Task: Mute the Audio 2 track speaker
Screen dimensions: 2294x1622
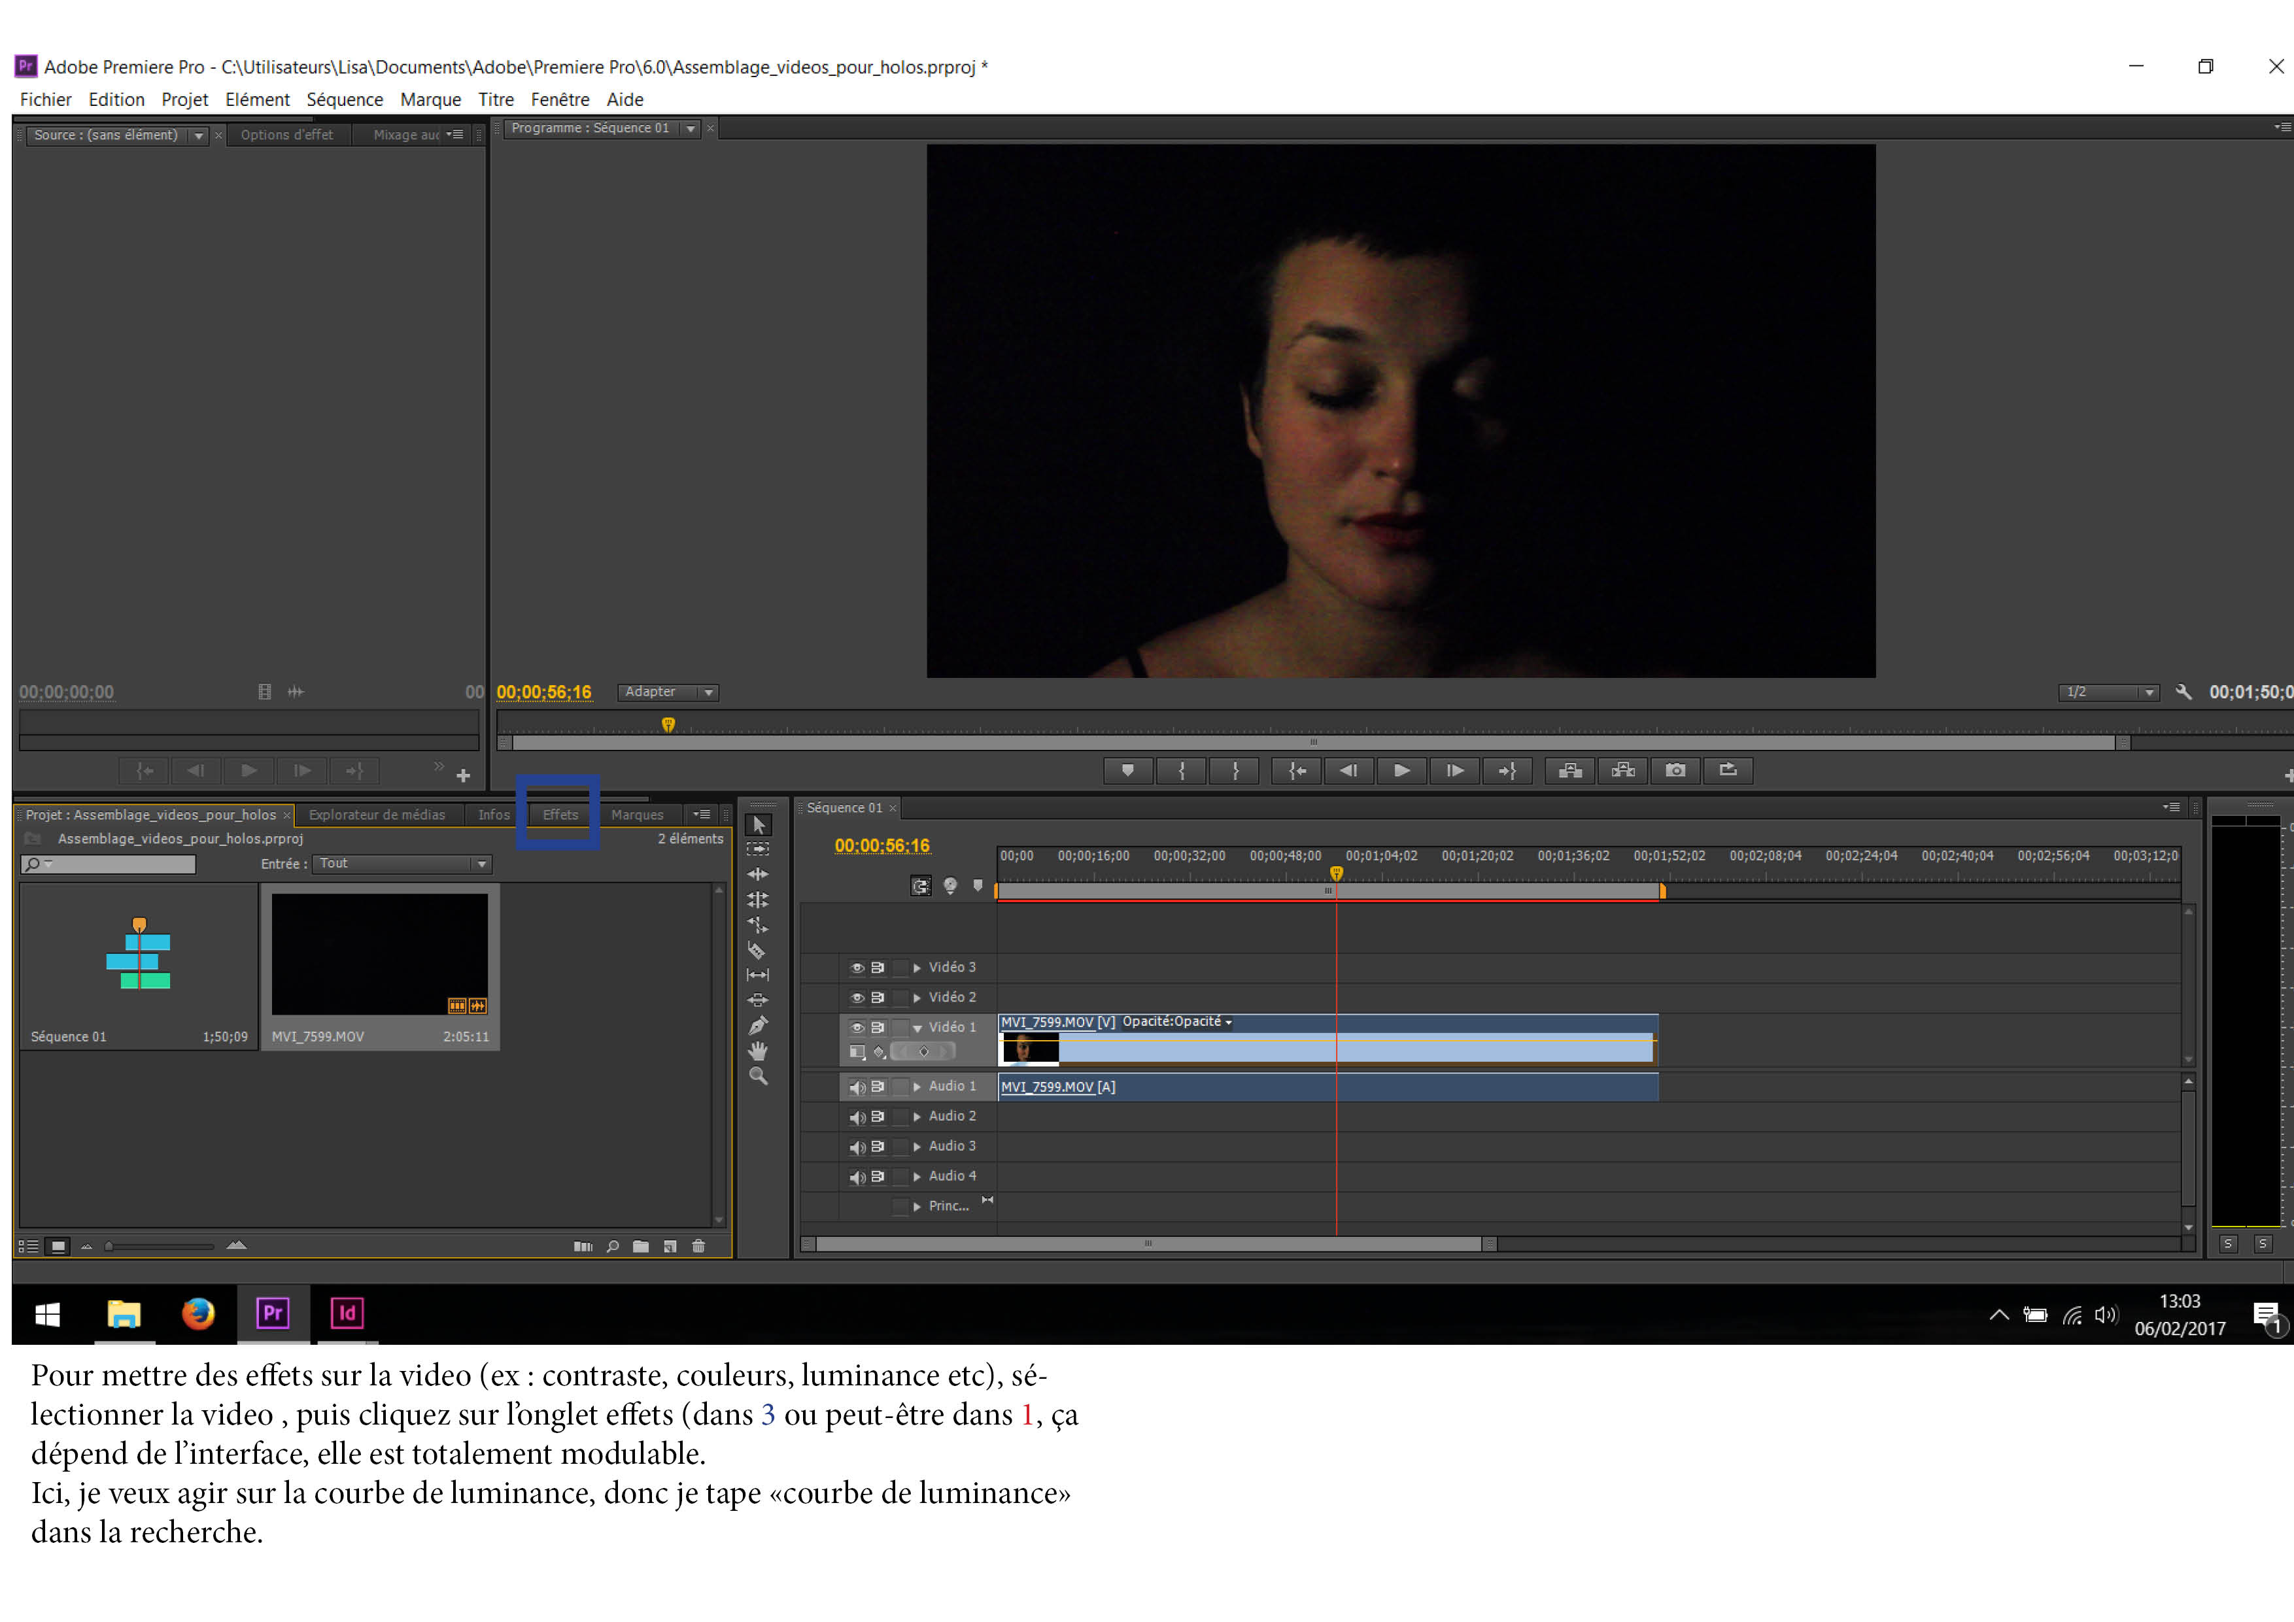Action: point(856,1117)
